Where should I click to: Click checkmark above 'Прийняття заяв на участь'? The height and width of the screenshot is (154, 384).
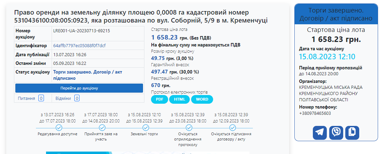(x=101, y=128)
